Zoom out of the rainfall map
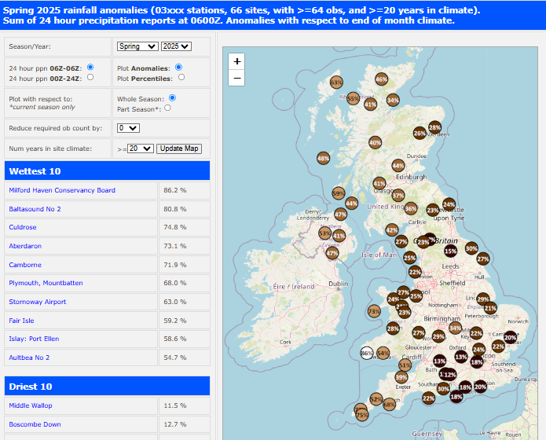The image size is (546, 440). 237,78
